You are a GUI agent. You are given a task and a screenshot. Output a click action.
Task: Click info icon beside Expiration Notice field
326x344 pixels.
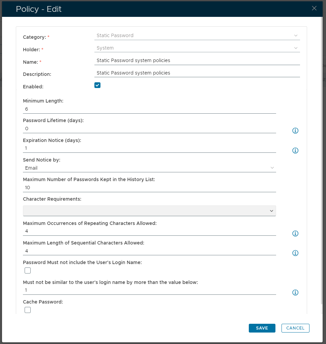(x=295, y=150)
